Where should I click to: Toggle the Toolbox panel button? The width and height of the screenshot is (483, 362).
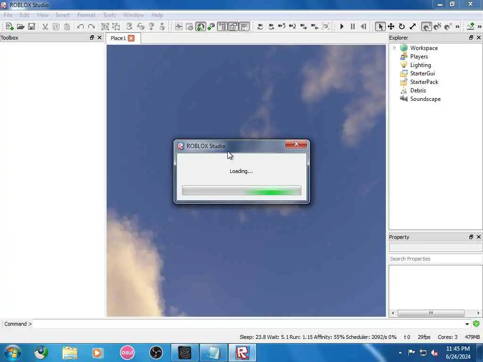[x=200, y=26]
